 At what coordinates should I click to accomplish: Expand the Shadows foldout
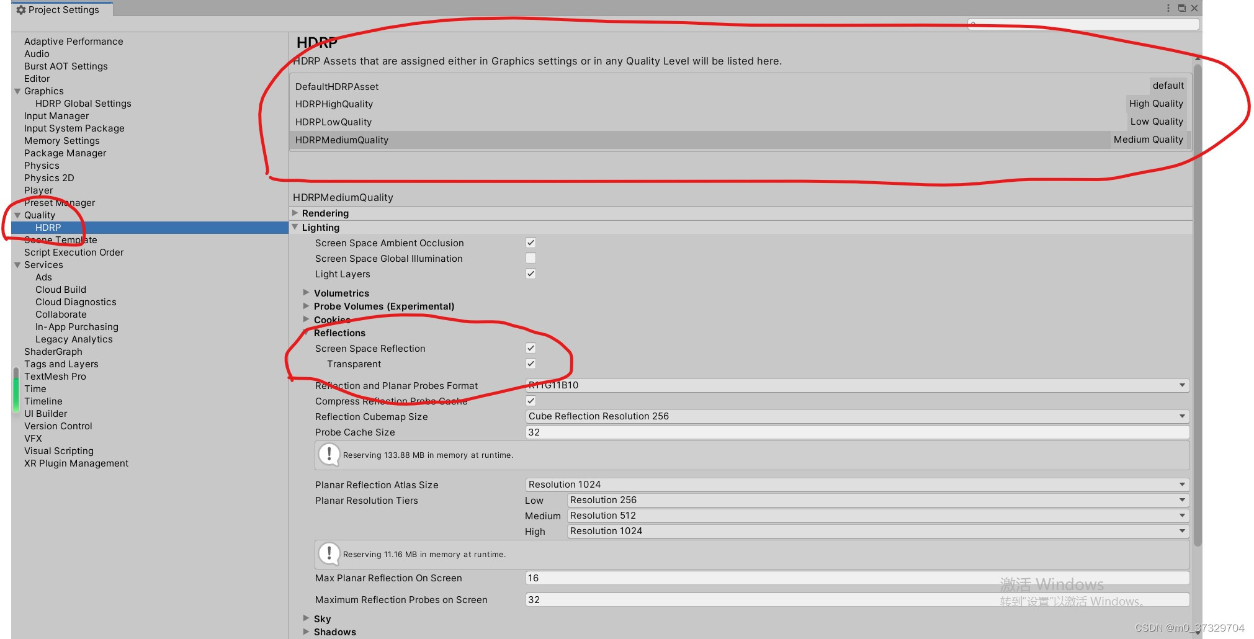click(x=306, y=632)
